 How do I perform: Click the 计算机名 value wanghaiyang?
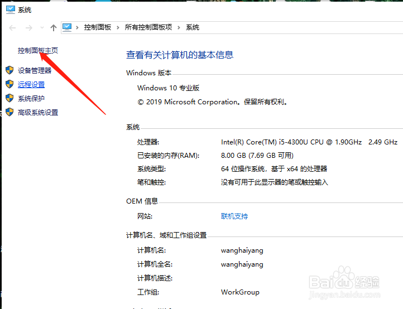(x=242, y=250)
